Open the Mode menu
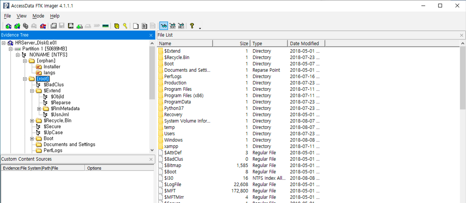 click(38, 16)
